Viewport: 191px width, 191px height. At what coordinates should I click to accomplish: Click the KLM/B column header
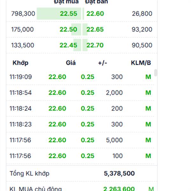(141, 63)
